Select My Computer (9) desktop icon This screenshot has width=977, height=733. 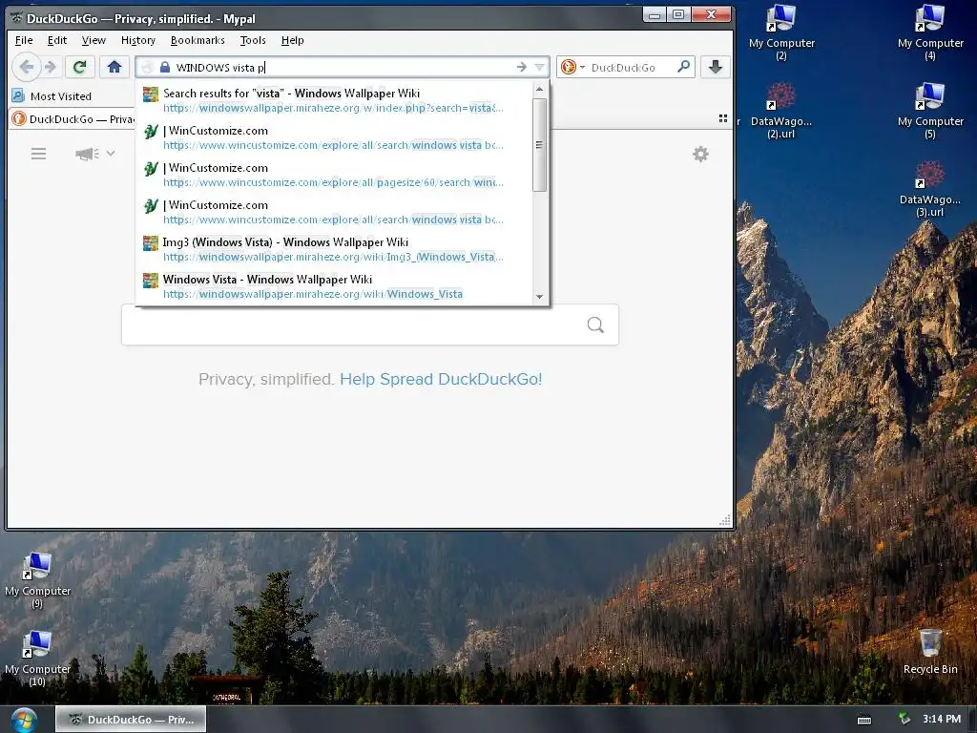coord(37,579)
